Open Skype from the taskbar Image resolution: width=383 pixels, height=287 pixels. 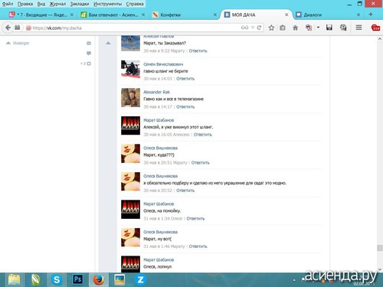pyautogui.click(x=57, y=280)
